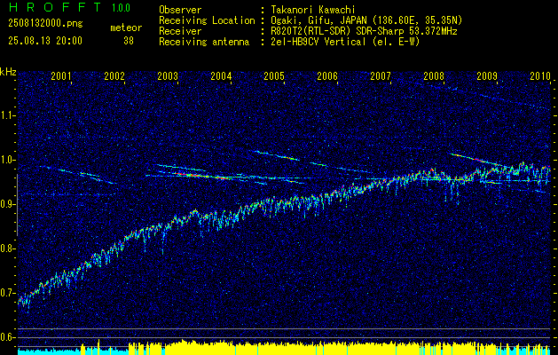Click the Observer field label
This screenshot has width=558, height=355.
coord(180,10)
